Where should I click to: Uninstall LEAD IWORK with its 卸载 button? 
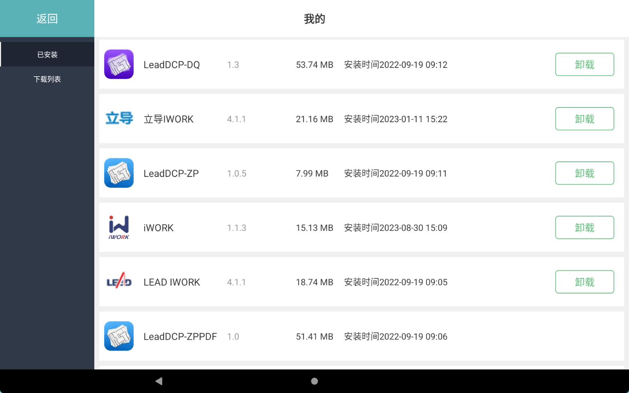(x=585, y=282)
